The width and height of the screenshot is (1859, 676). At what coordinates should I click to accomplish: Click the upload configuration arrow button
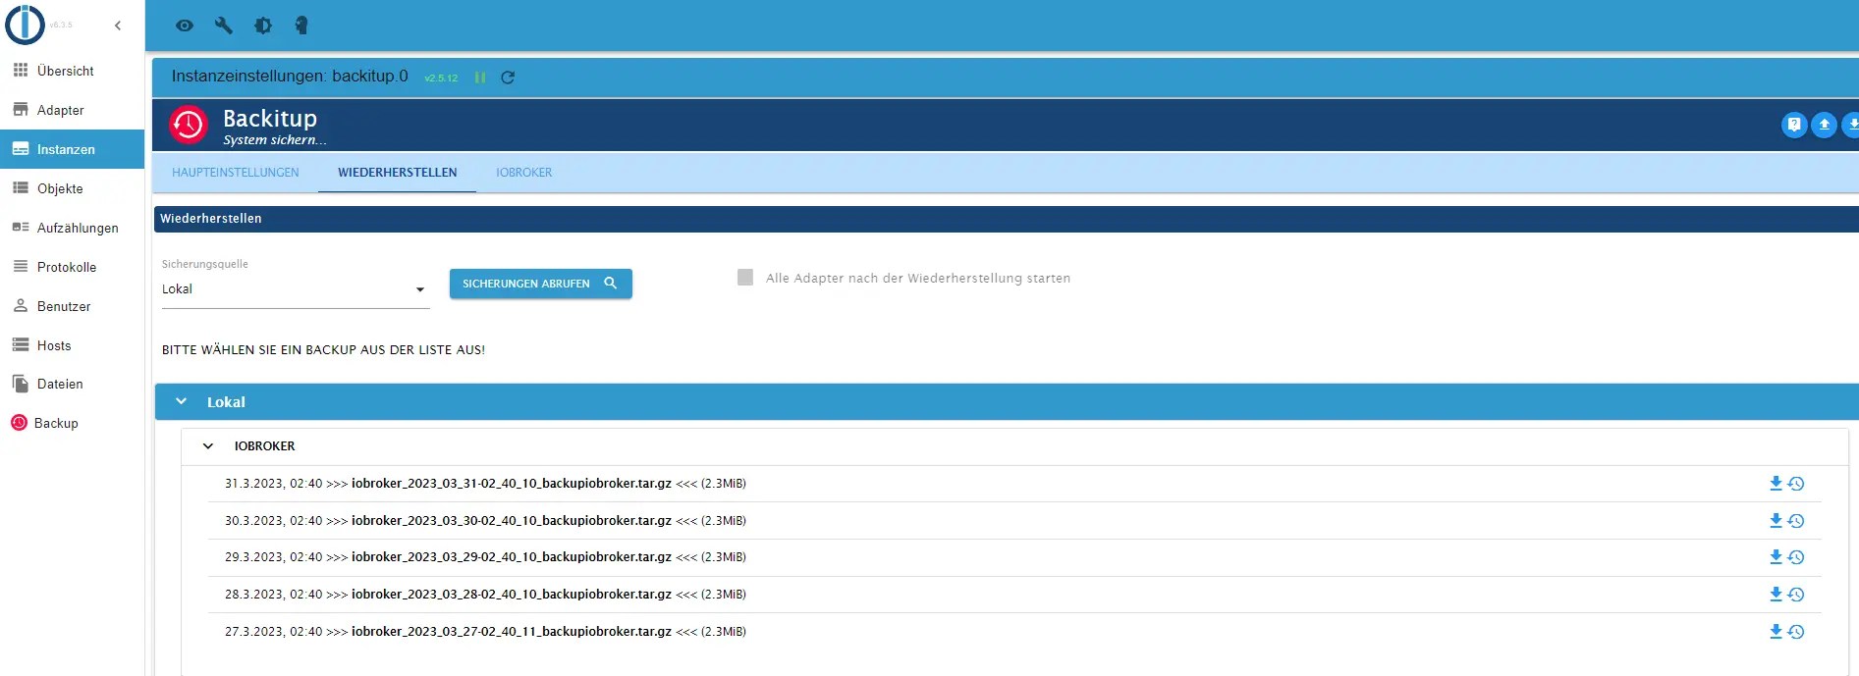(1824, 125)
